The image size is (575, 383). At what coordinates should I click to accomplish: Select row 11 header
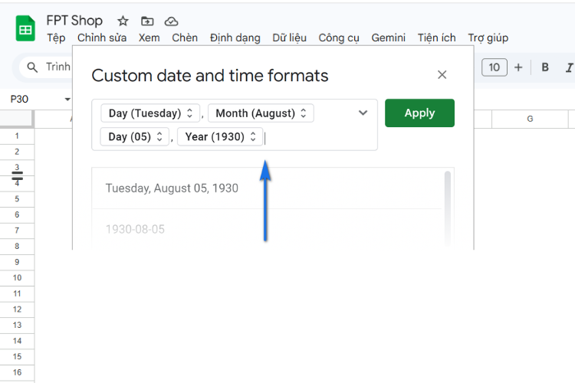coord(17,293)
